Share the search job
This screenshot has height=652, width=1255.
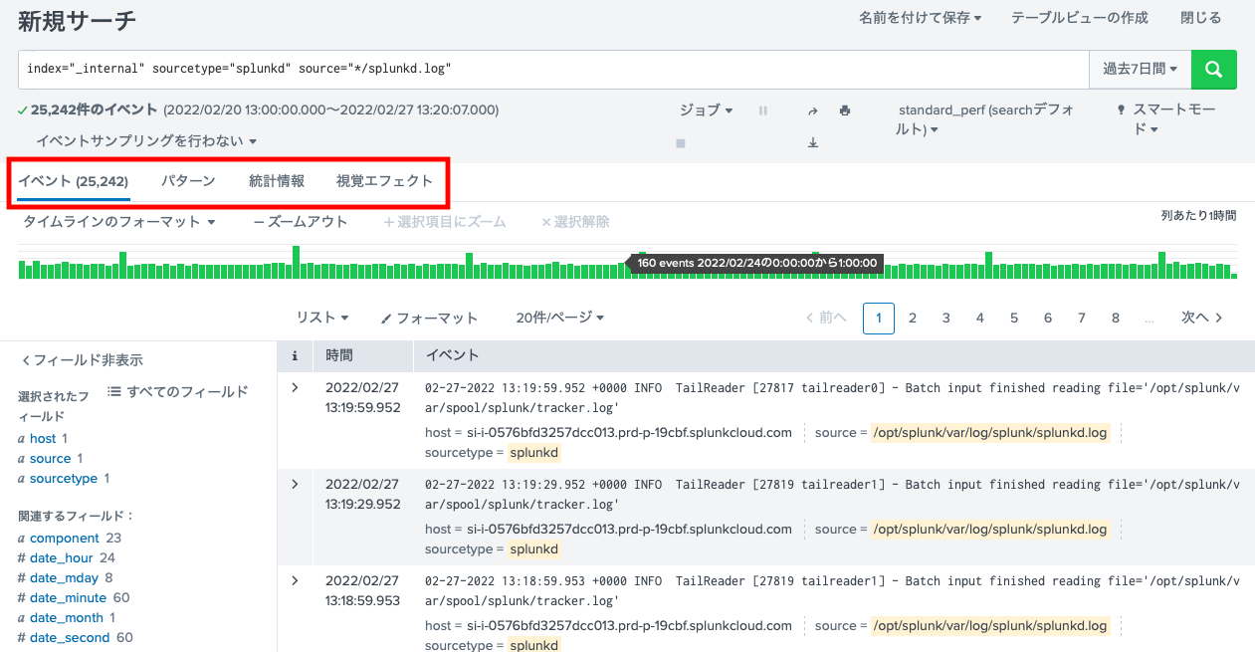pyautogui.click(x=813, y=109)
